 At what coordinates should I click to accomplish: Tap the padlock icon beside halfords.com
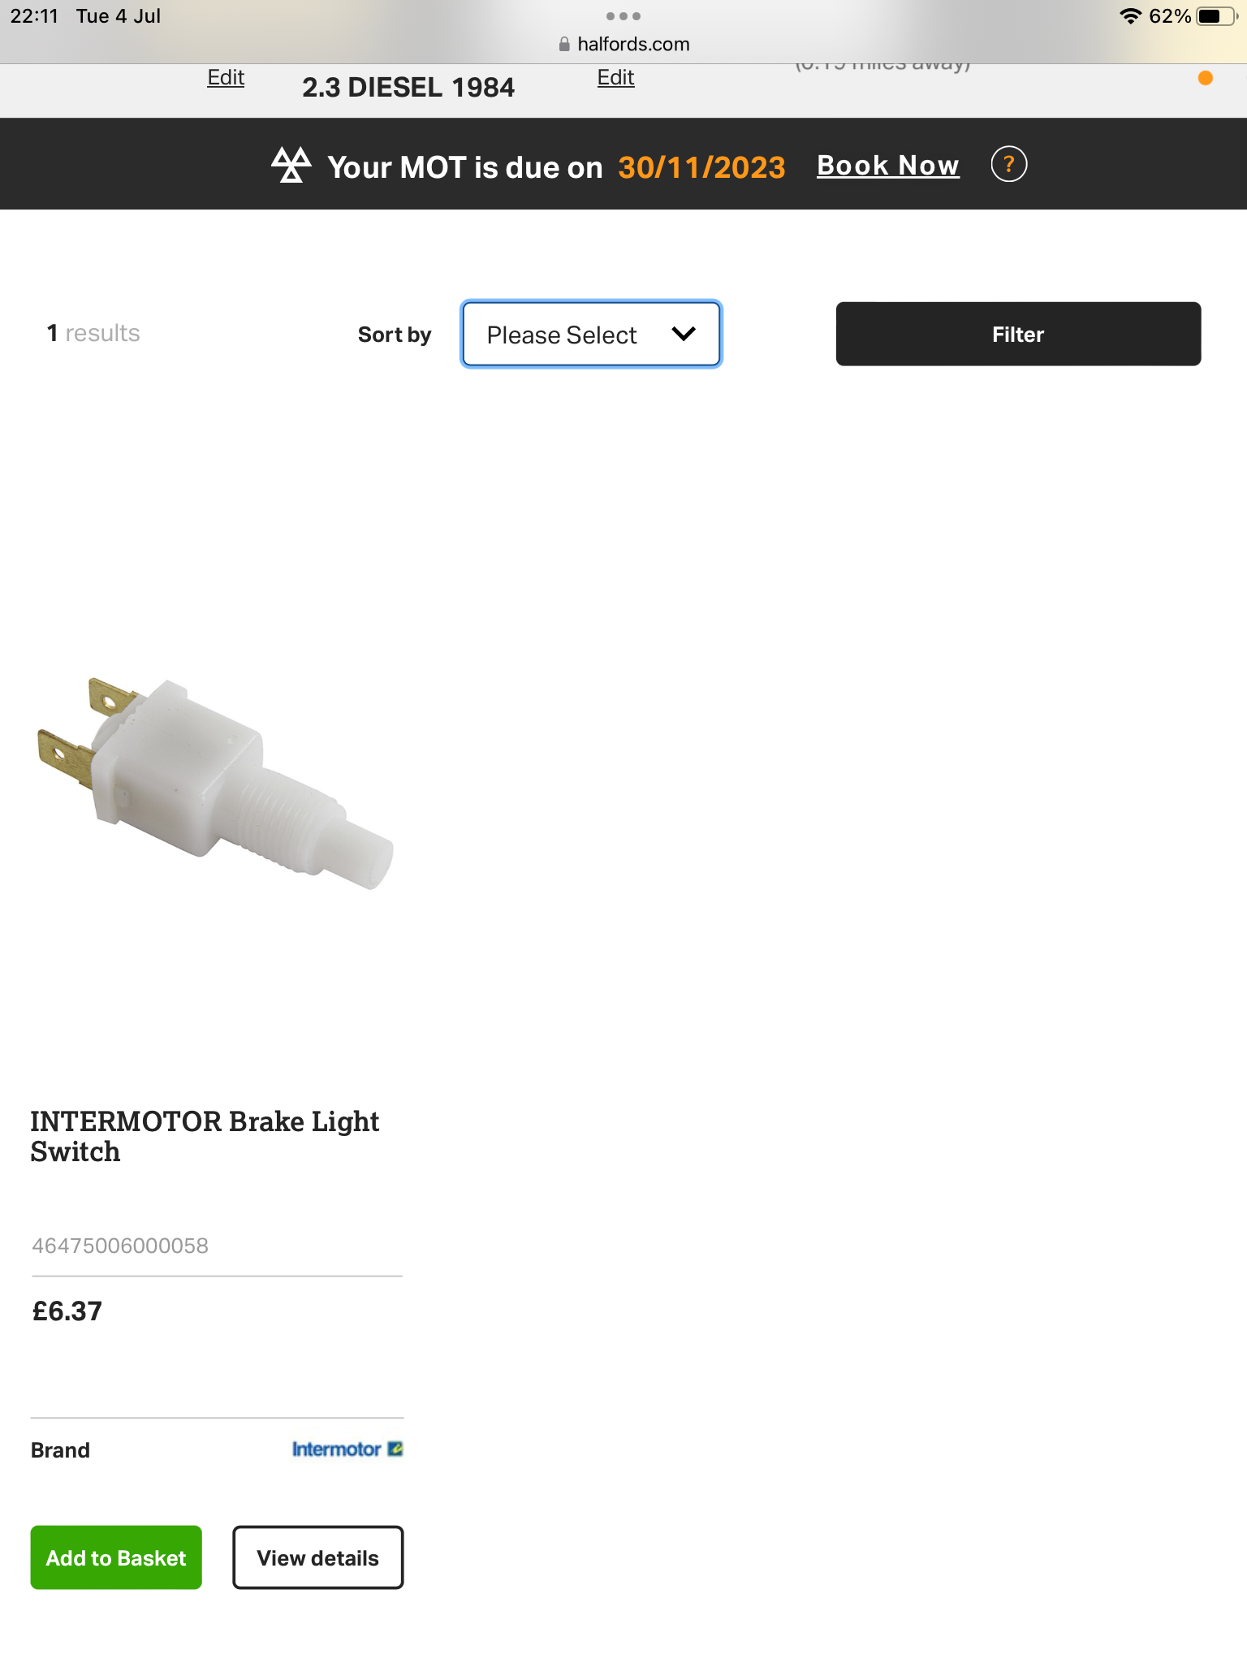(564, 45)
